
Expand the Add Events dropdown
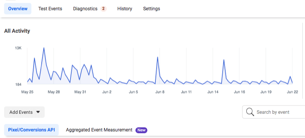pos(24,112)
